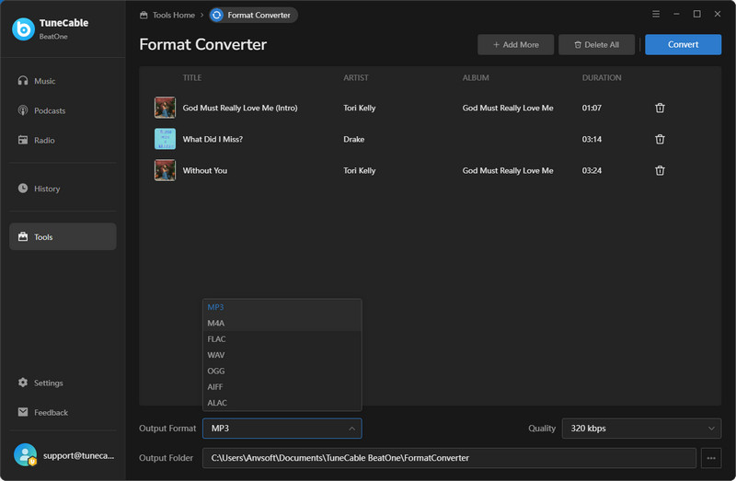Viewport: 736px width, 481px height.
Task: Select the What Did I Miss? title
Action: [x=213, y=140]
